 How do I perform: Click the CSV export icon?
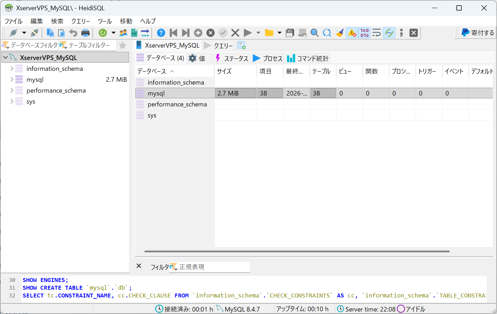click(134, 33)
